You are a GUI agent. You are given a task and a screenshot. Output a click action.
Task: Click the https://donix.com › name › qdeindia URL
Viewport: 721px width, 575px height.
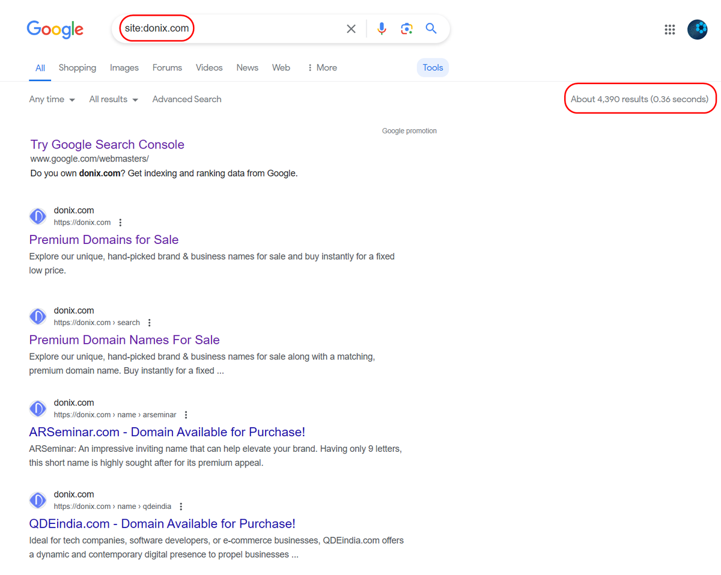click(x=112, y=507)
